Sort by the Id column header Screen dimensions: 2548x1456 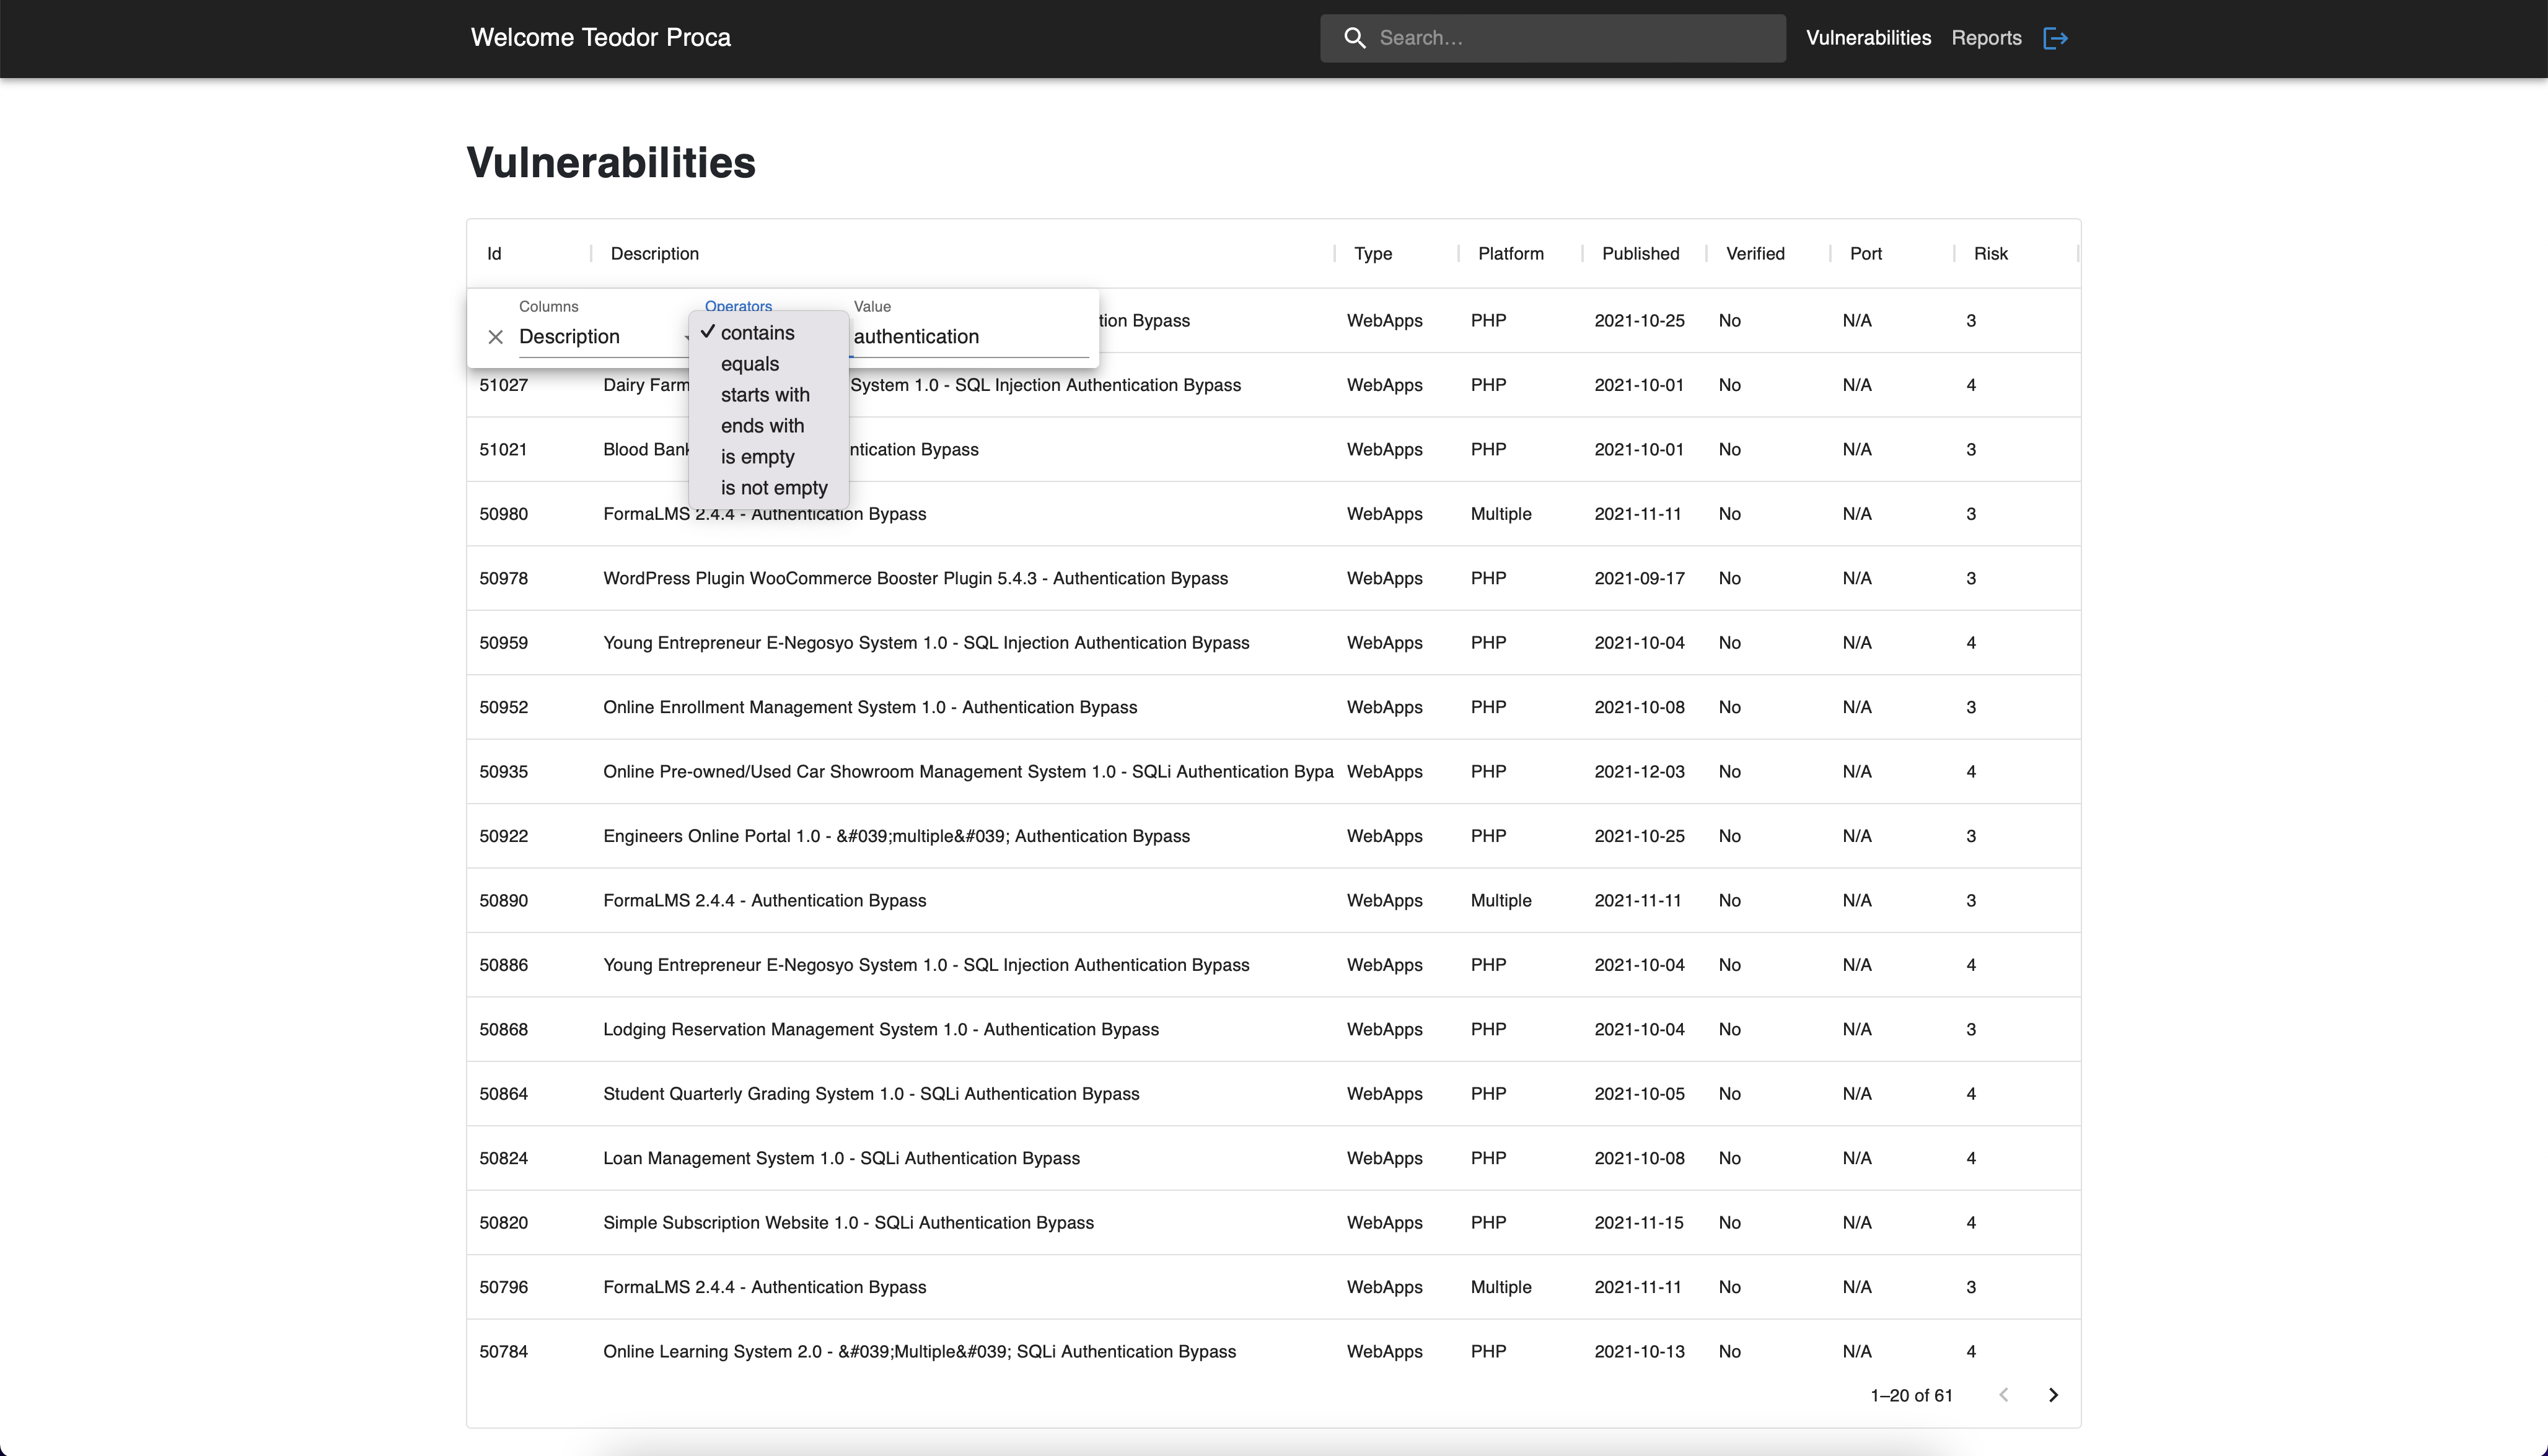(494, 254)
